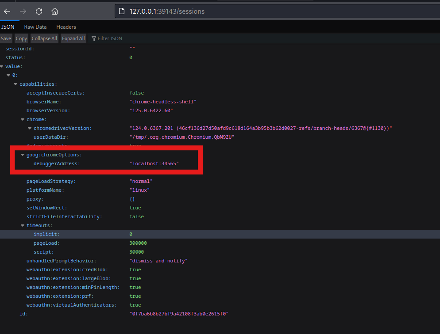Click the 300000 pageLoad value
Image resolution: width=440 pixels, height=334 pixels.
coord(138,243)
